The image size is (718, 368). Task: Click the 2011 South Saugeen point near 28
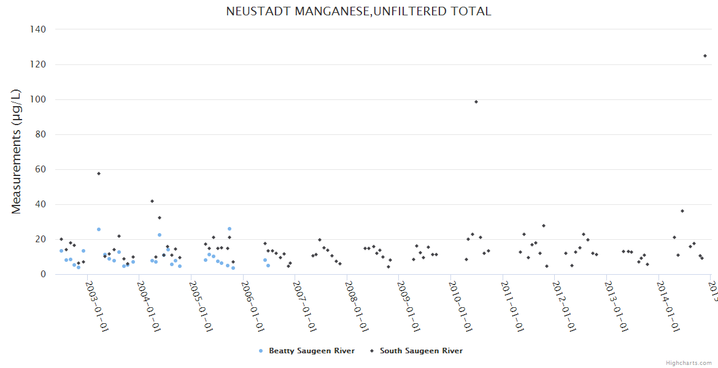click(543, 226)
